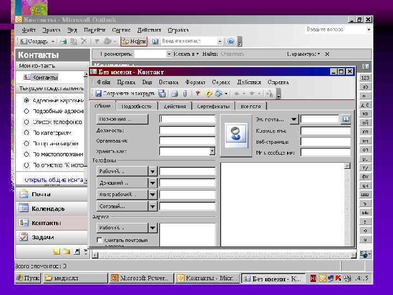Open the Задачи tasks pane
This screenshot has height=295, width=393.
(52, 237)
